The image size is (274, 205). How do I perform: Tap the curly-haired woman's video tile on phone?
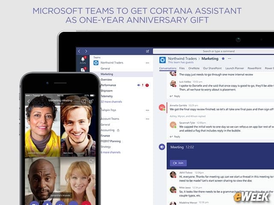pos(43,126)
